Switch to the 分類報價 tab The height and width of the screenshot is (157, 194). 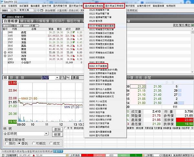point(42,21)
